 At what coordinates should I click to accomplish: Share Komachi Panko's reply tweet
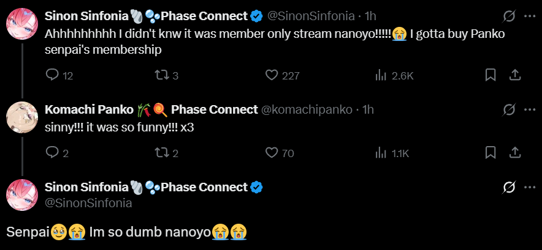516,153
